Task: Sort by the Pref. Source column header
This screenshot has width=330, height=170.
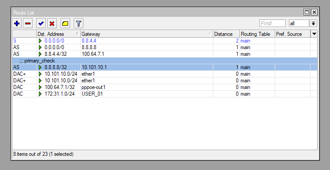Action: [292, 34]
